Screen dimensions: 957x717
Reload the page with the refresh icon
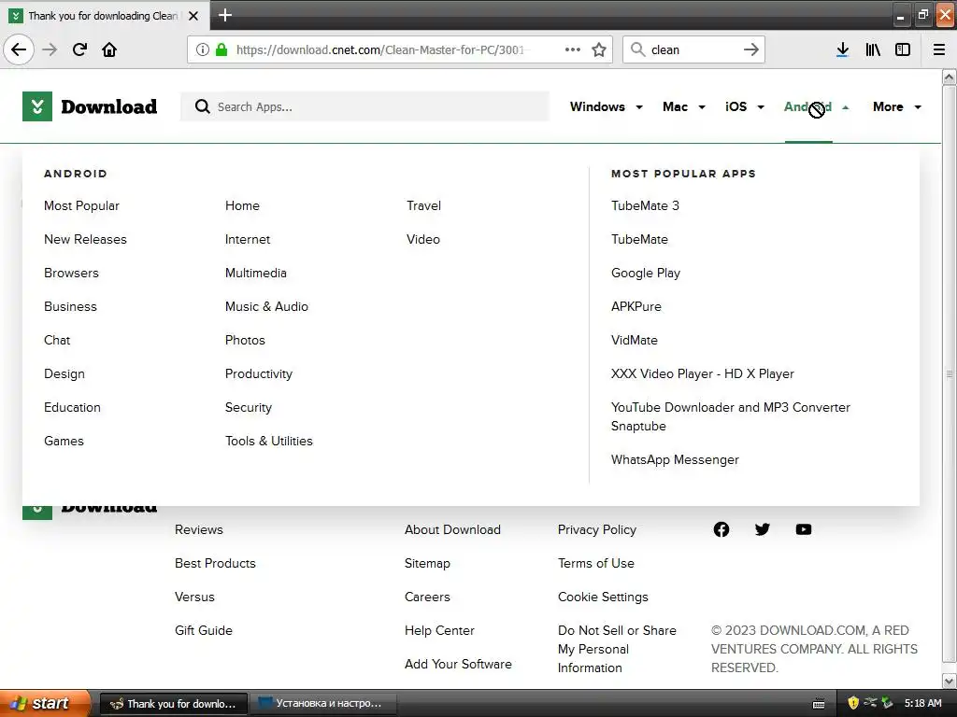tap(79, 49)
